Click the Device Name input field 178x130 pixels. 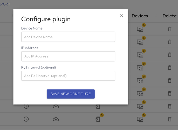(68, 37)
